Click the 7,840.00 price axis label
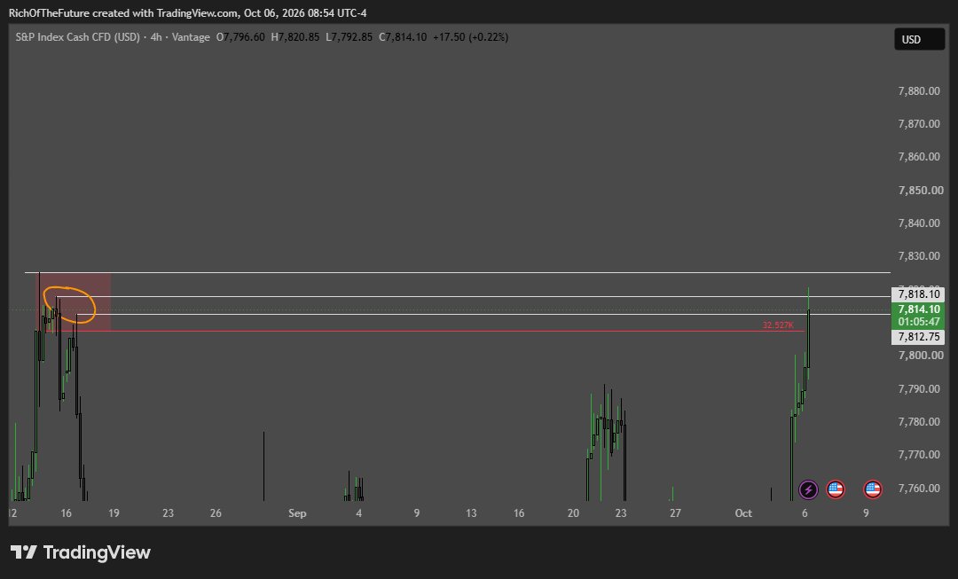The image size is (958, 579). (919, 223)
